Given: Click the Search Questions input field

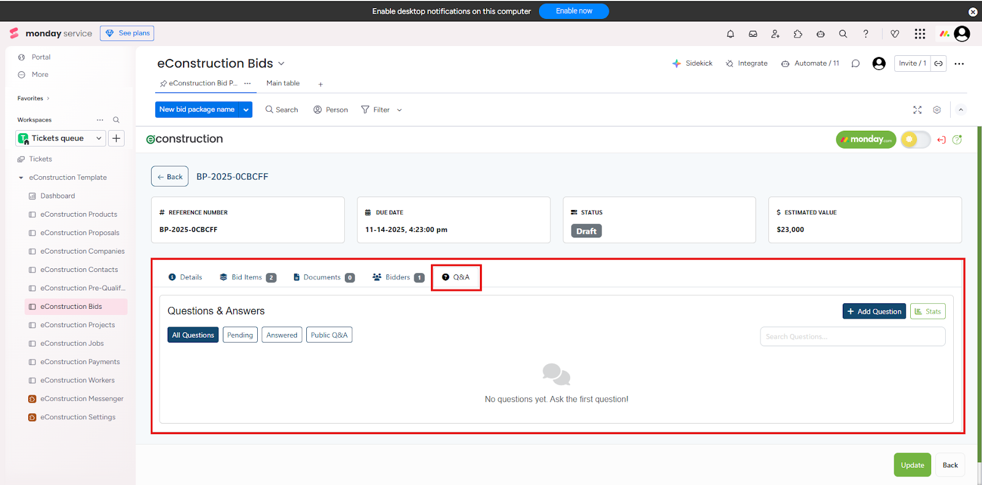Looking at the screenshot, I should 852,336.
